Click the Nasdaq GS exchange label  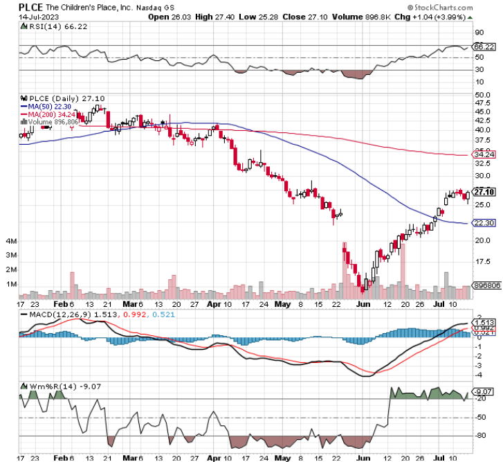coord(155,8)
